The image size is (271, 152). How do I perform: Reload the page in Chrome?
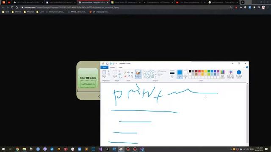coord(12,8)
